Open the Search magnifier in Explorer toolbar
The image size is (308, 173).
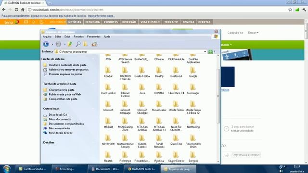point(78,44)
